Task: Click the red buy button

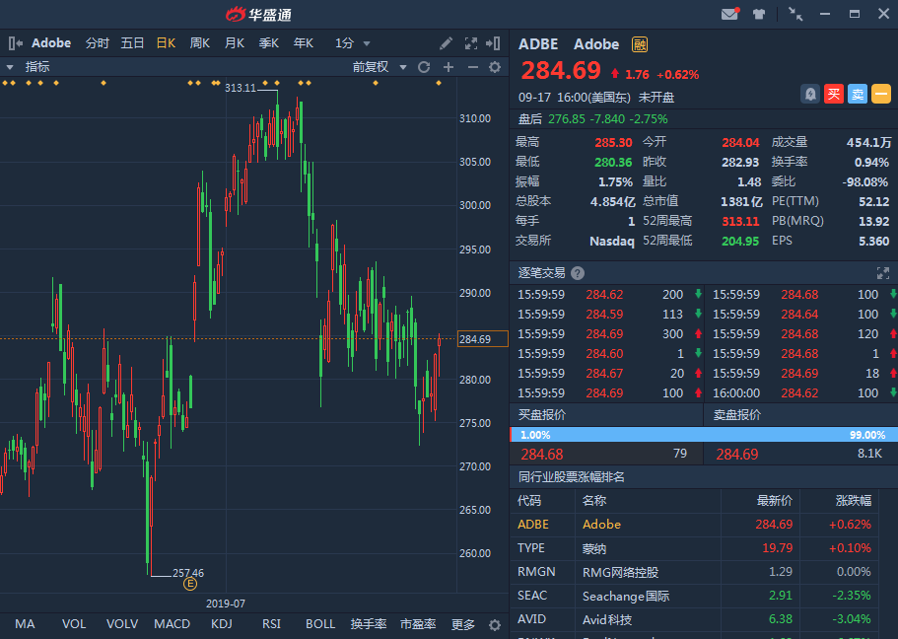Action: pyautogui.click(x=834, y=94)
